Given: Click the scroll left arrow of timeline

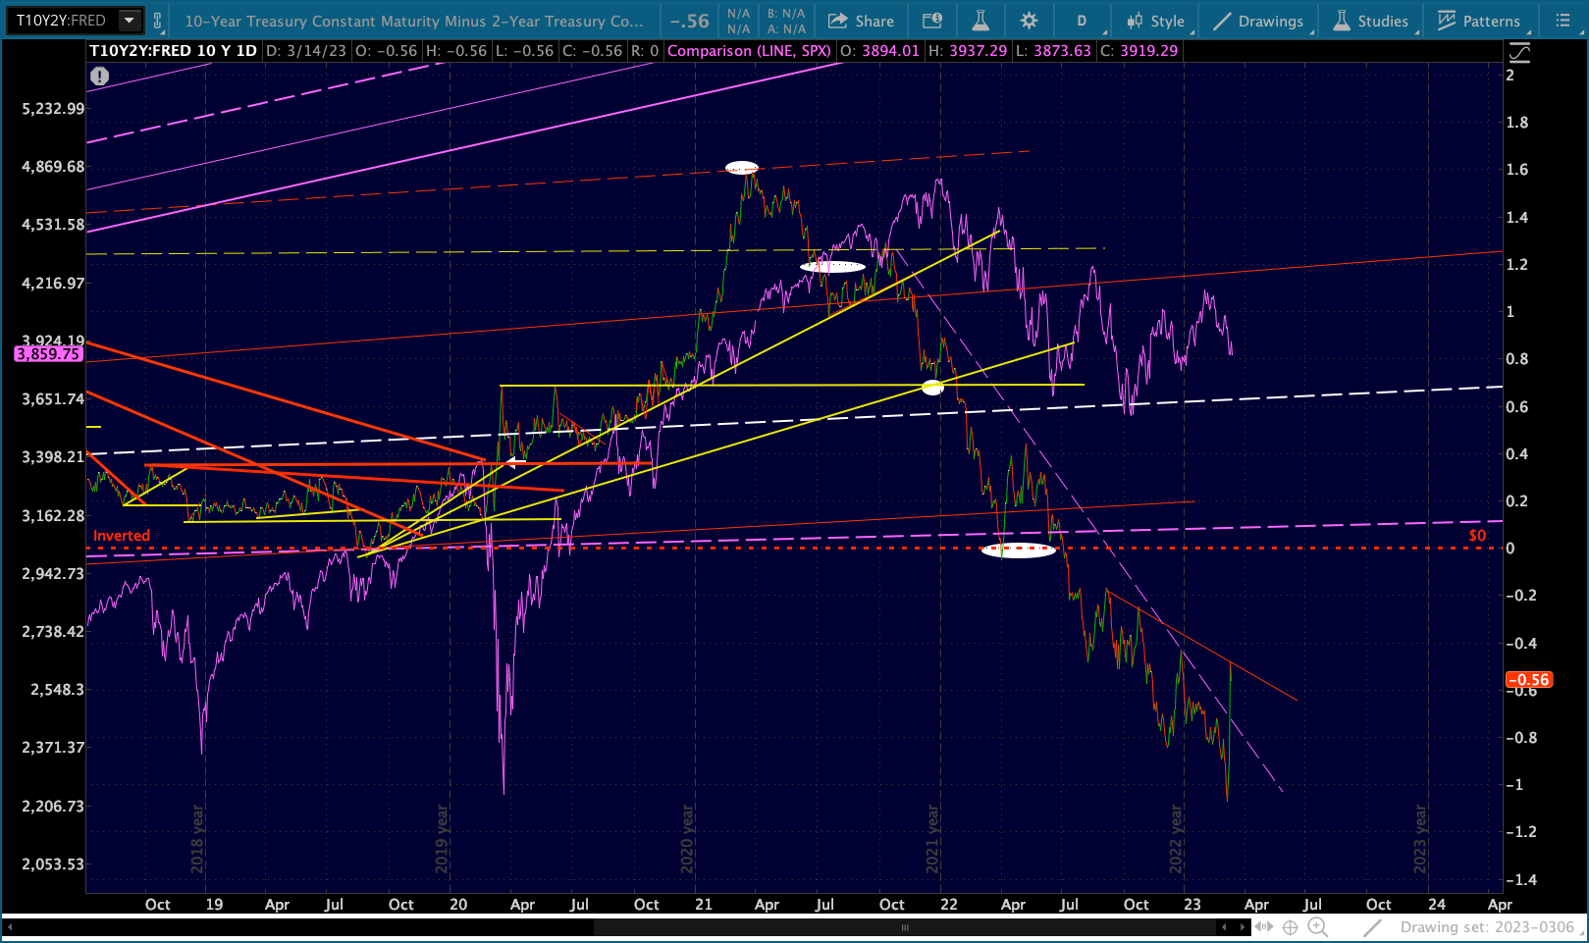Looking at the screenshot, I should [11, 927].
